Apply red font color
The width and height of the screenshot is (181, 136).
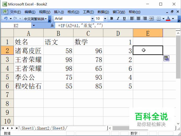[x=168, y=19]
